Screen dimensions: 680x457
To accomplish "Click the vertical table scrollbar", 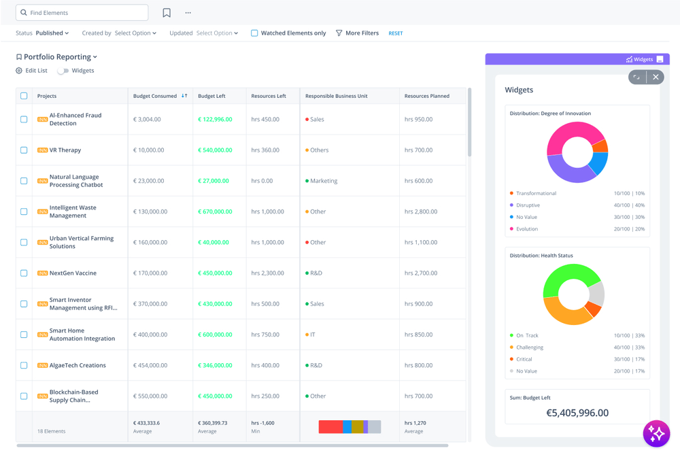I will (x=469, y=122).
